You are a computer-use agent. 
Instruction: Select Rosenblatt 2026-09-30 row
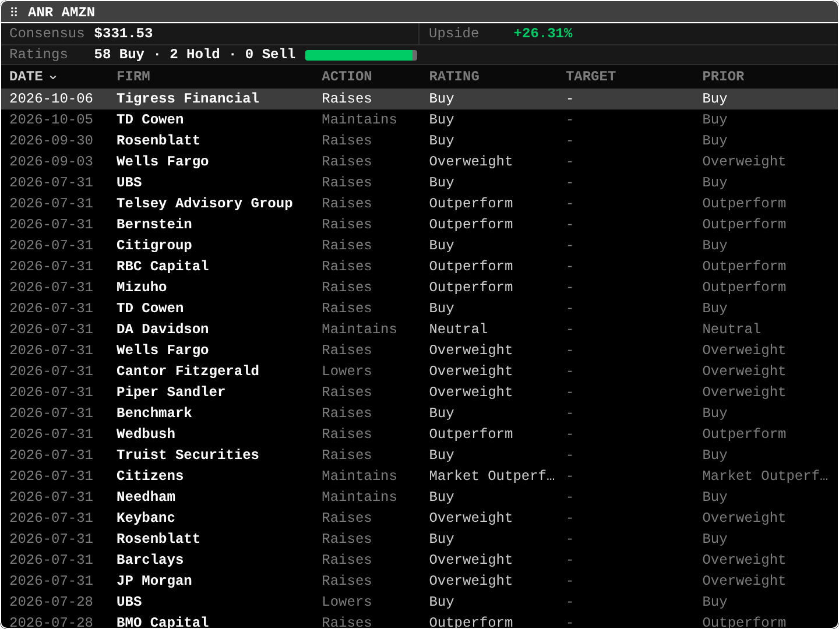tap(419, 140)
